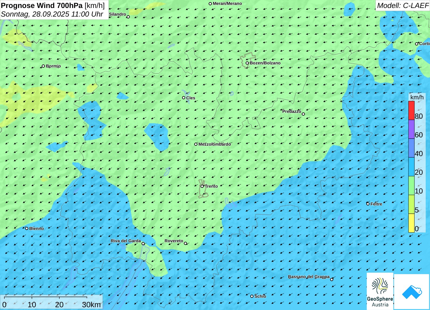Click the Feltre location marker
430x310 pixels.
[368, 204]
